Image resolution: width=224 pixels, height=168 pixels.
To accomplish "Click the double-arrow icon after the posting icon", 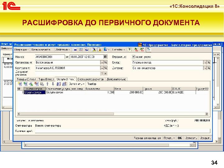I will point(86,49).
